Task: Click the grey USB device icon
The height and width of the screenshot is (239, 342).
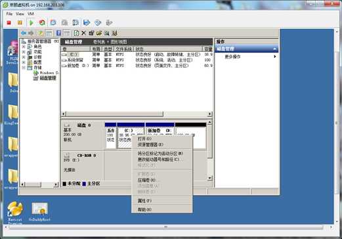Action: tap(109, 22)
